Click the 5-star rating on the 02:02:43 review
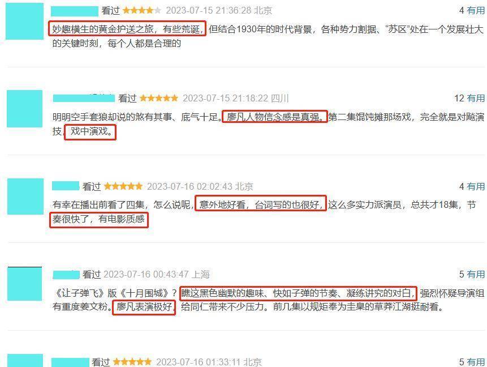Image resolution: width=487 pixels, height=367 pixels. (123, 186)
